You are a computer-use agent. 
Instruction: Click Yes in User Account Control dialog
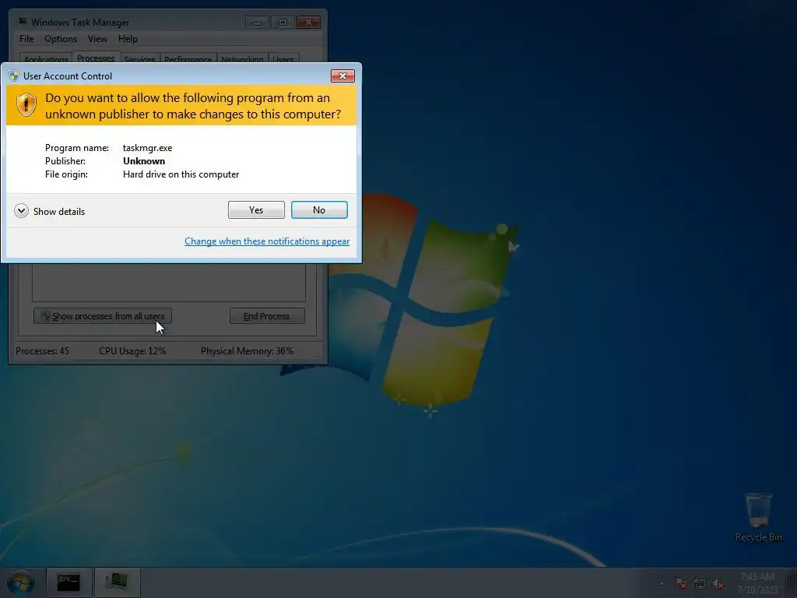click(x=256, y=210)
